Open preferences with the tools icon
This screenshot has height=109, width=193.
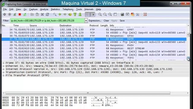point(138,15)
